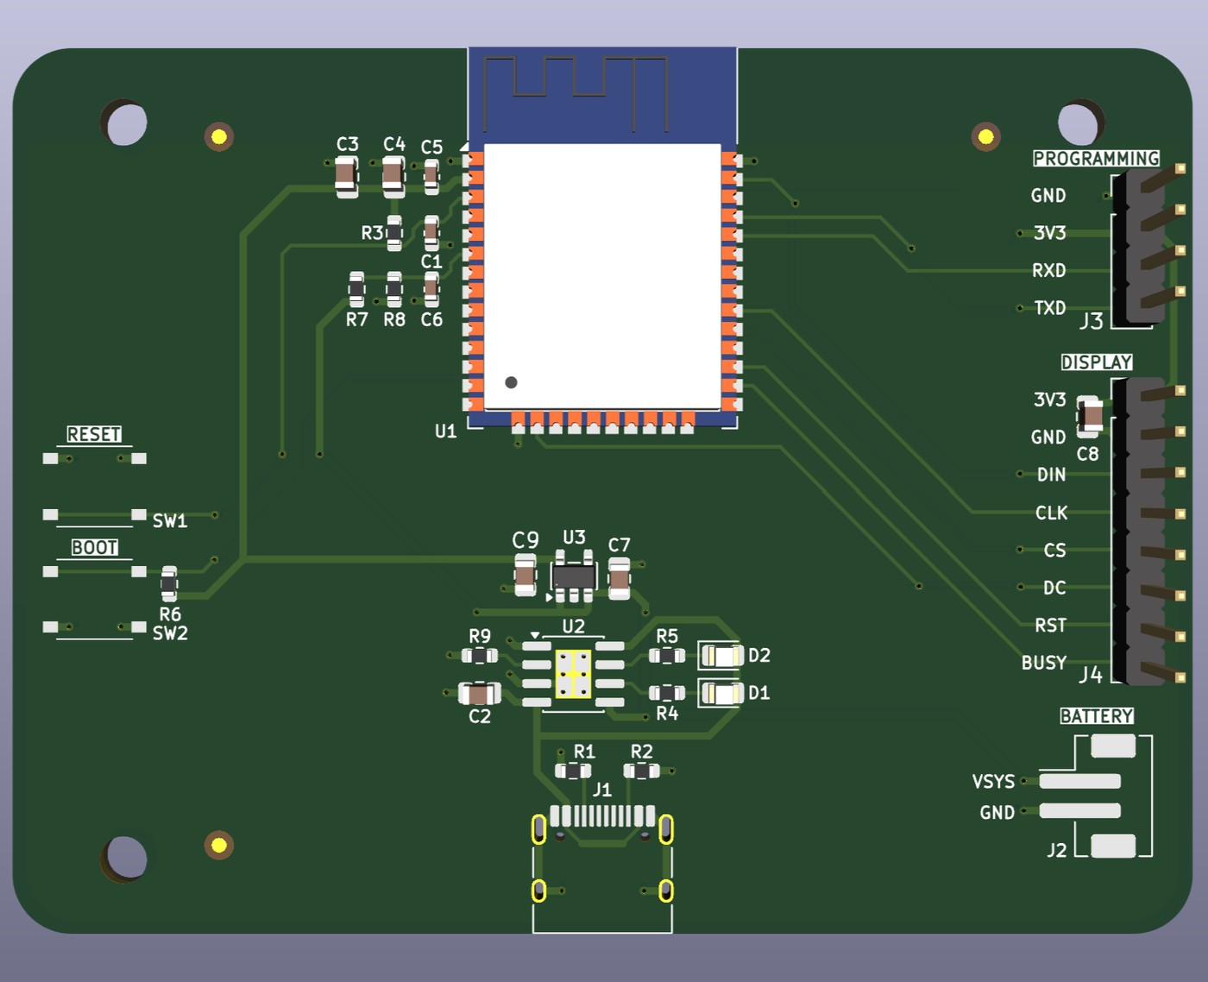
Task: Select the TXD pin label
Action: 1050,308
